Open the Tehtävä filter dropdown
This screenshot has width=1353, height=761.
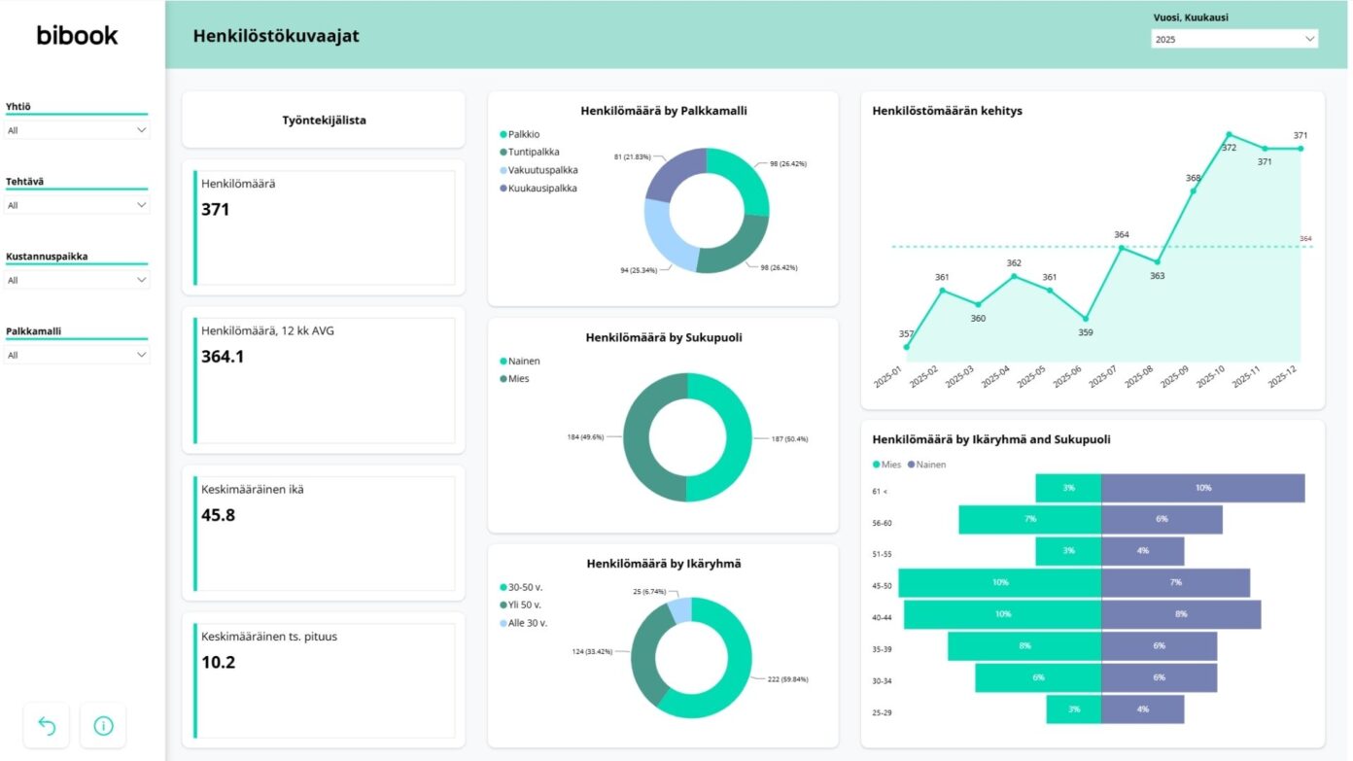point(77,203)
